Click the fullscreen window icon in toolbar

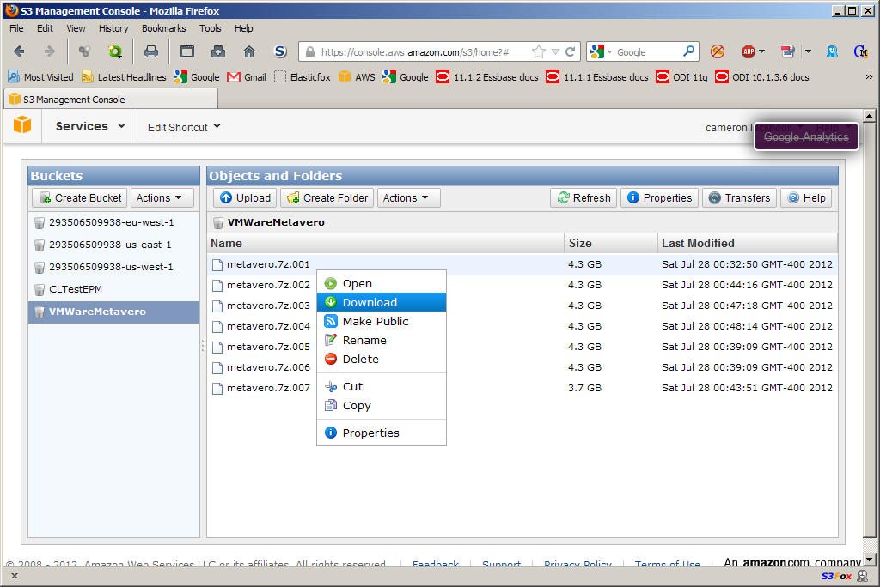(186, 51)
